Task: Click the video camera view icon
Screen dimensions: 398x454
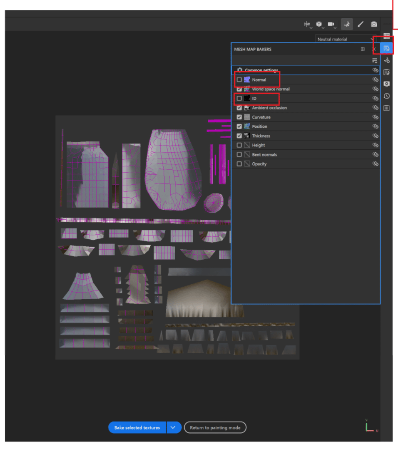Action: 331,24
